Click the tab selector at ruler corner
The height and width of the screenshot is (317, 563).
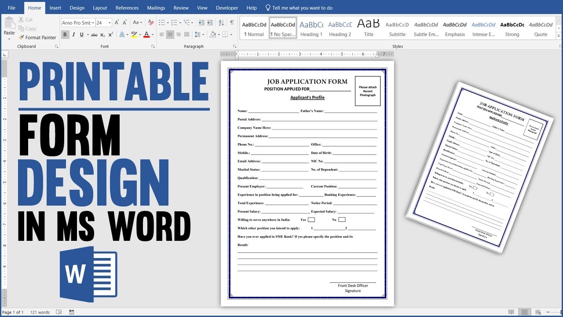[x=4, y=55]
